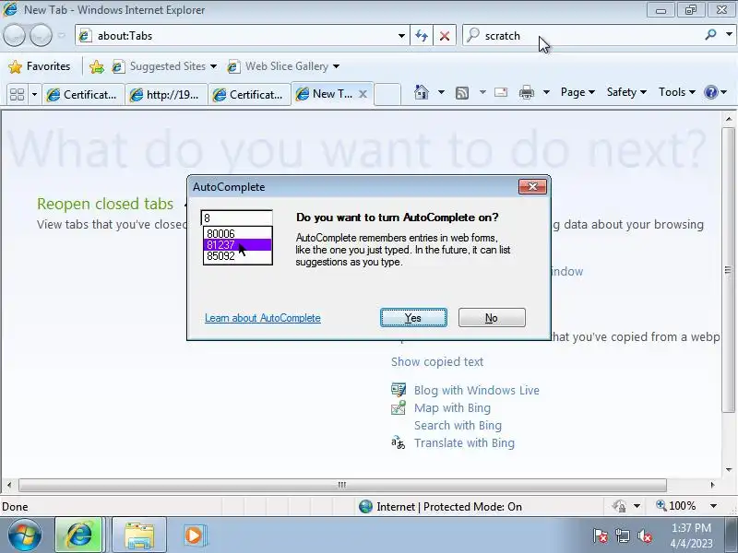
Task: Expand the Print options dropdown arrow
Action: 546,92
